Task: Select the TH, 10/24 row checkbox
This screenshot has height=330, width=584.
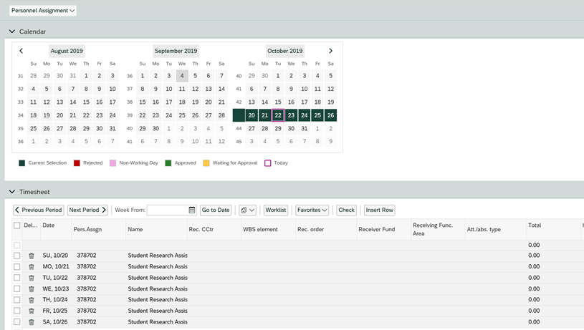Action: [17, 300]
